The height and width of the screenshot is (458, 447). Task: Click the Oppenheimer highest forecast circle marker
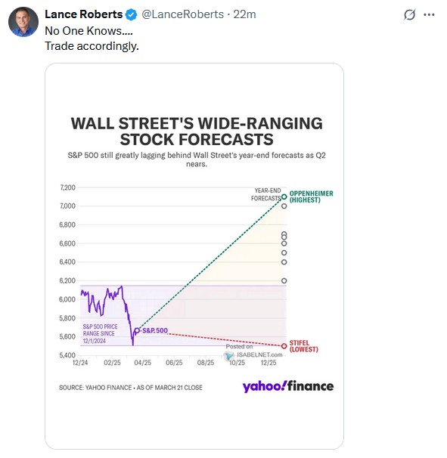click(x=284, y=197)
